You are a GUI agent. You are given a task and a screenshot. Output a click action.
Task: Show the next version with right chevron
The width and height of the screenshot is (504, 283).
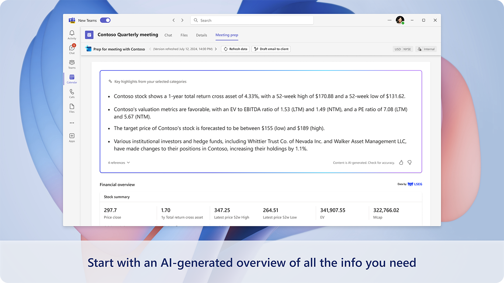coord(216,49)
